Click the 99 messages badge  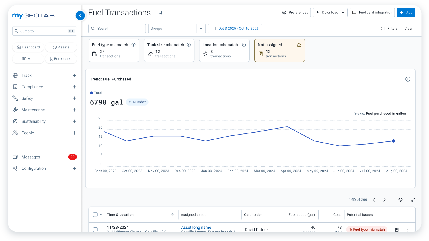(x=73, y=157)
